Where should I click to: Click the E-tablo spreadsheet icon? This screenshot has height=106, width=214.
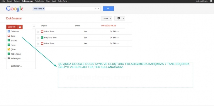point(9,40)
